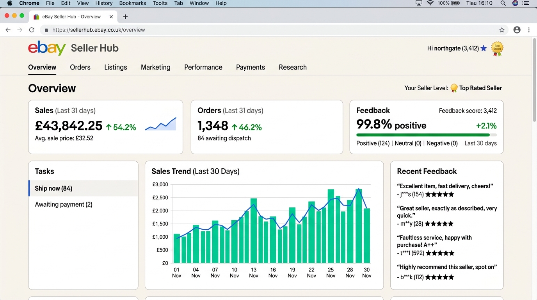Open Chrome's three-dot menu
The height and width of the screenshot is (300, 537).
(529, 30)
